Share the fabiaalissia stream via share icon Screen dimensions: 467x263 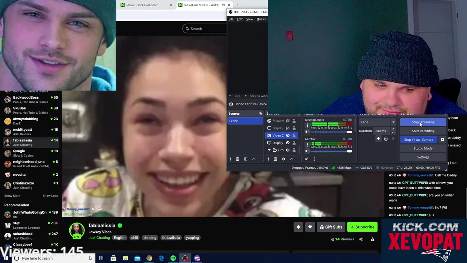click(361, 239)
